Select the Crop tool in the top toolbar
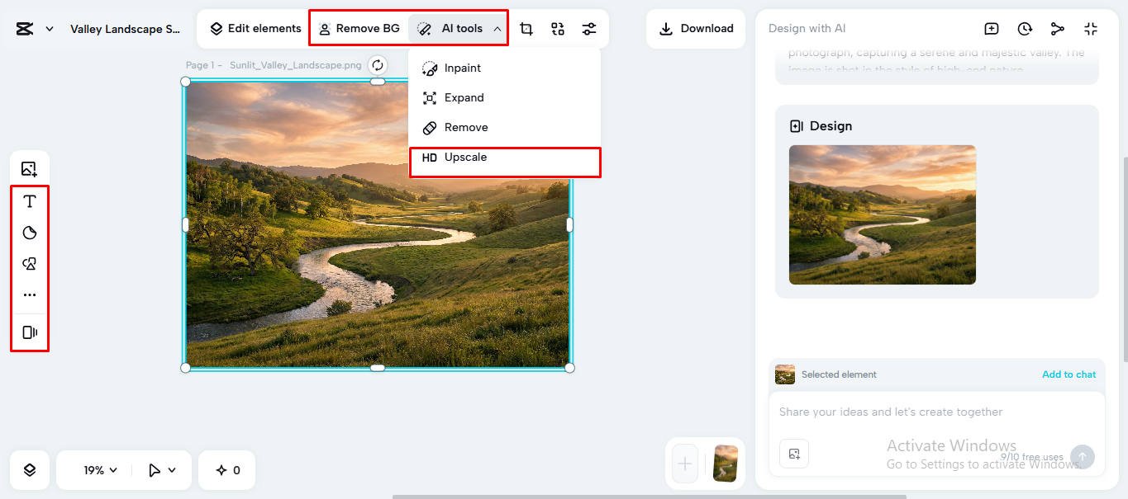 tap(526, 28)
